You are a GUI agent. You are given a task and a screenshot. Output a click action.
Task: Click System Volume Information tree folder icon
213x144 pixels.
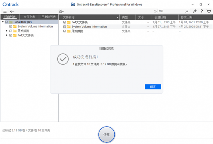point(15,26)
